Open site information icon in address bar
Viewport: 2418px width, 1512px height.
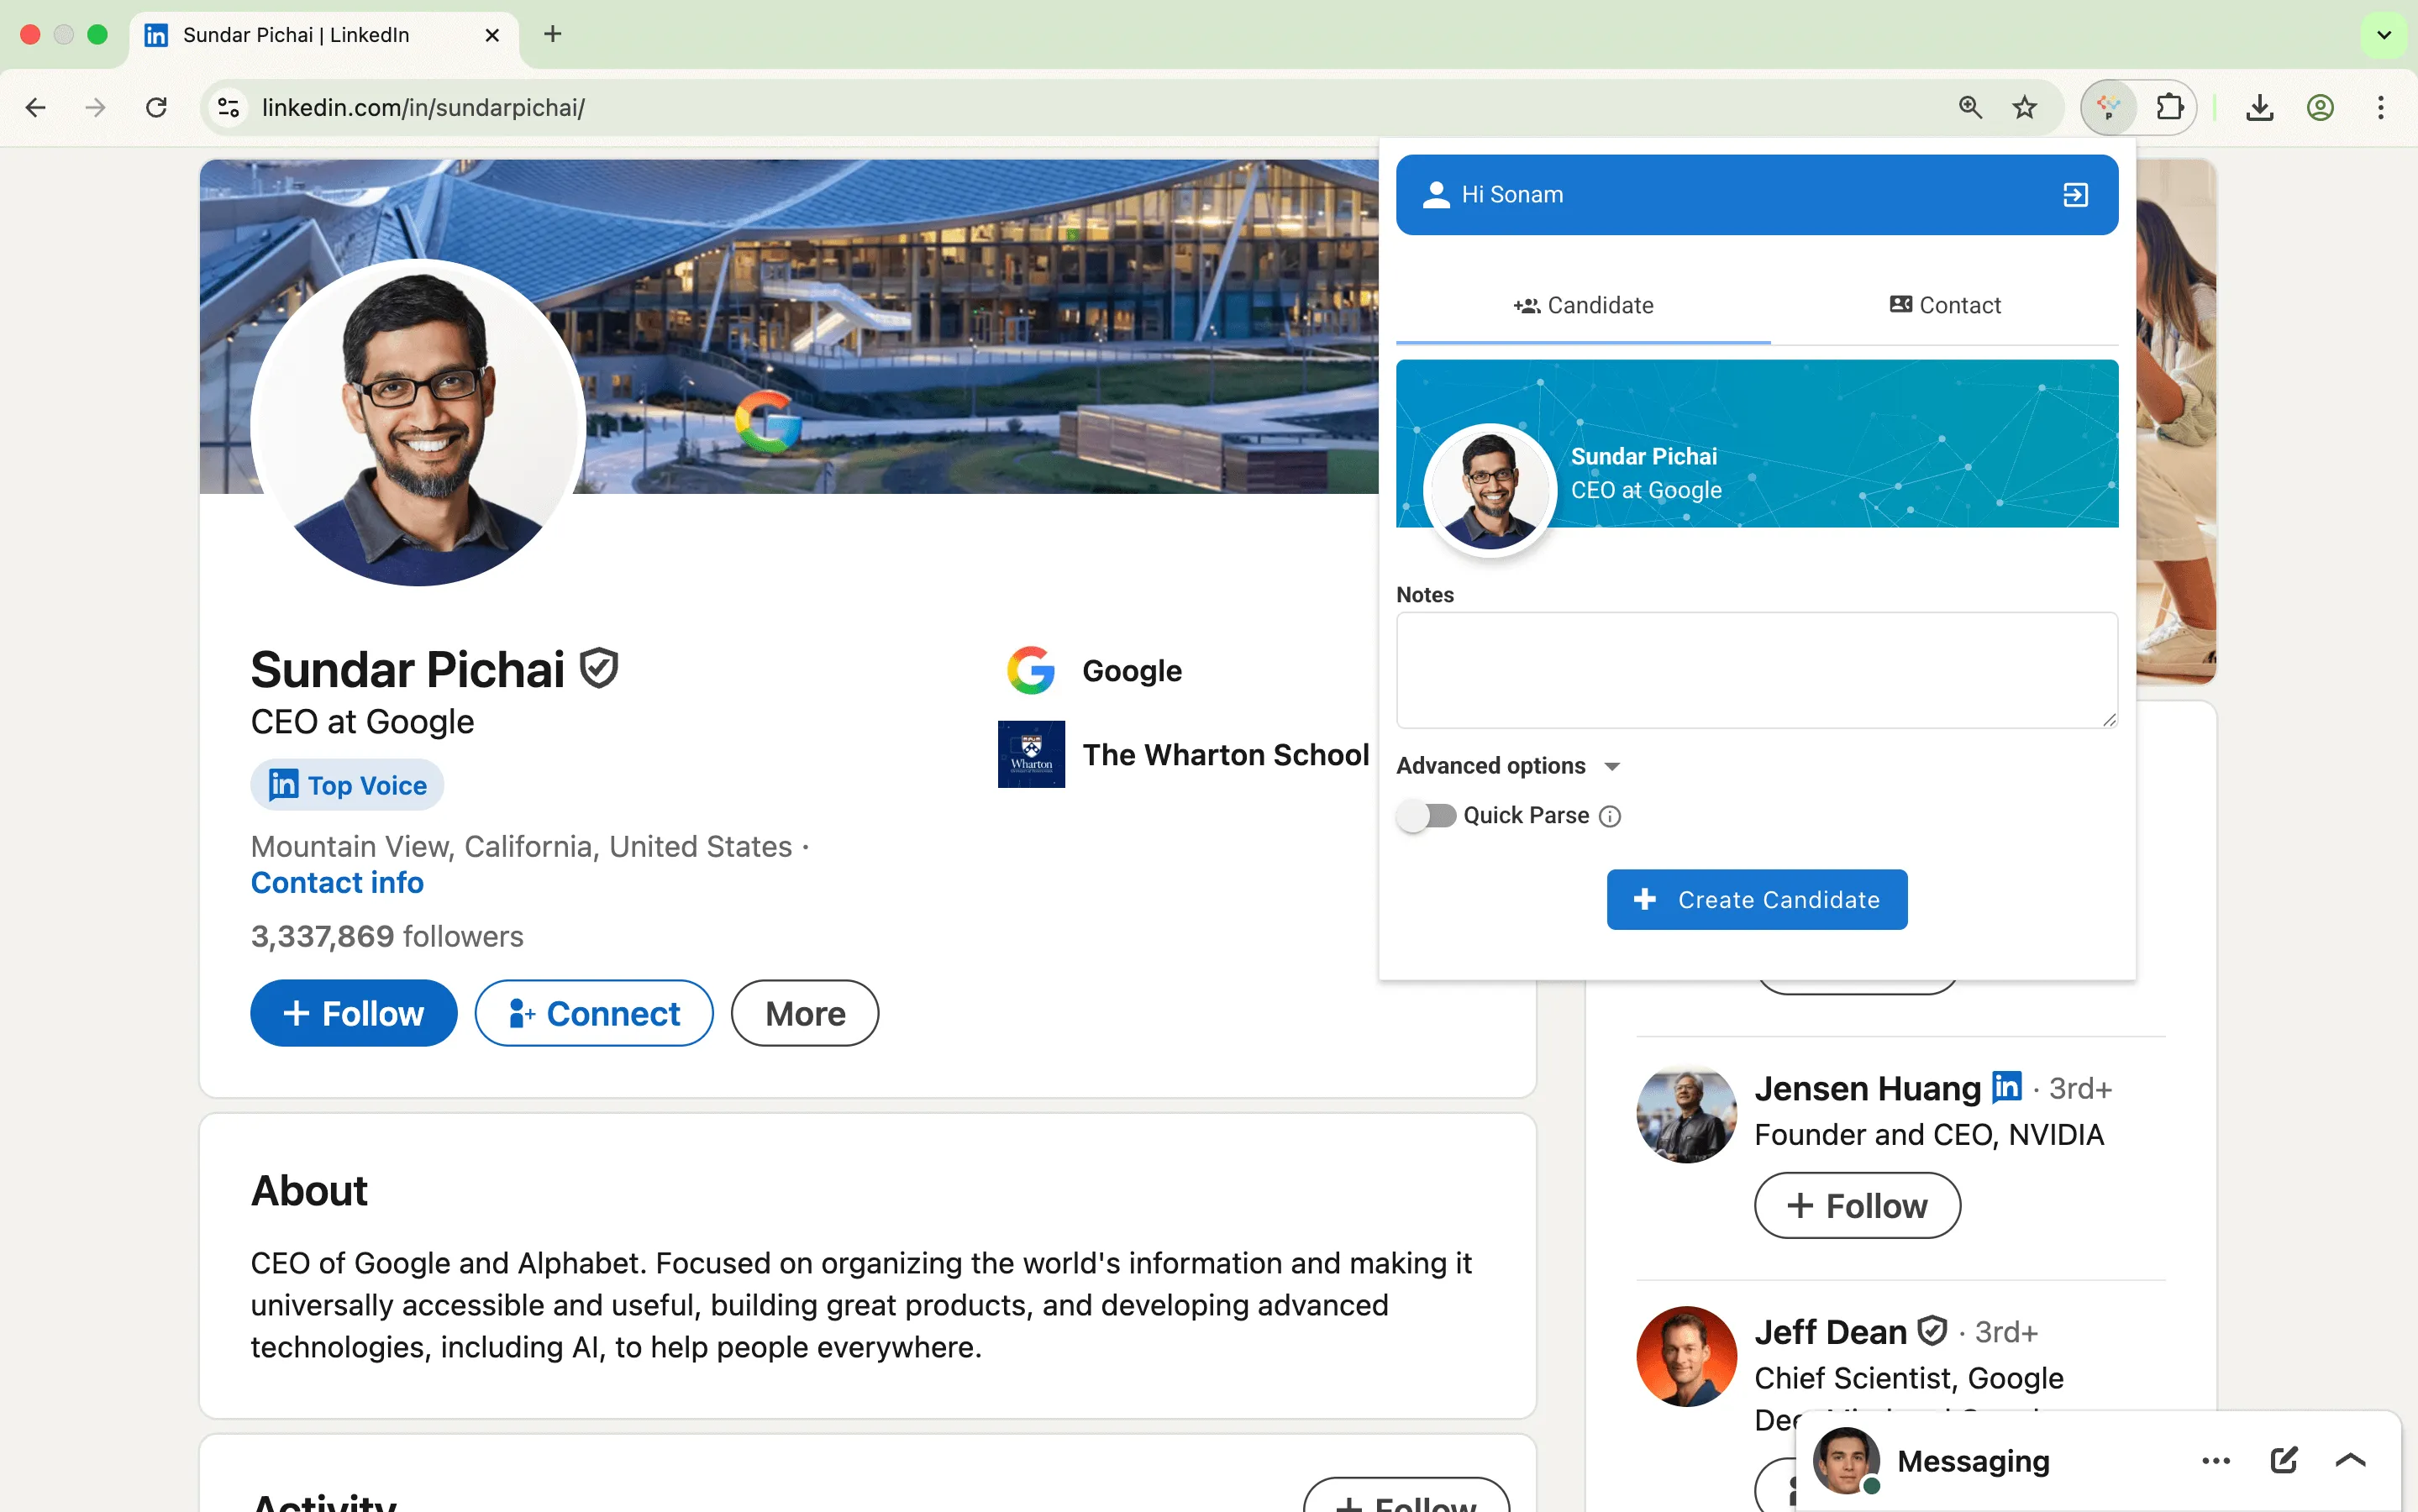229,107
